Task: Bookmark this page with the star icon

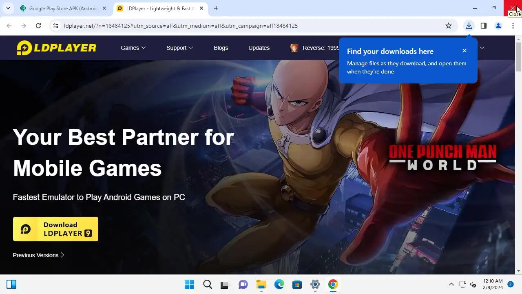Action: click(449, 26)
